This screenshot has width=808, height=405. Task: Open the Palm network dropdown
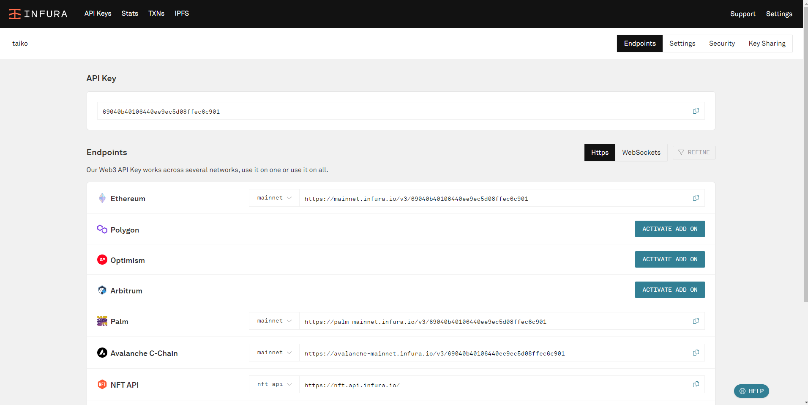click(274, 321)
